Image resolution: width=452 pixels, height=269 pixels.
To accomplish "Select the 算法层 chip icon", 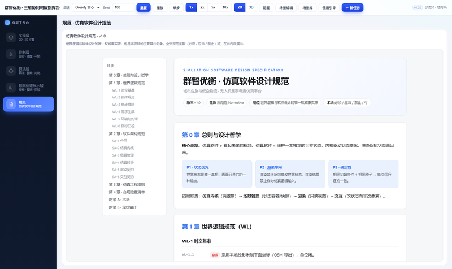I will [11, 71].
